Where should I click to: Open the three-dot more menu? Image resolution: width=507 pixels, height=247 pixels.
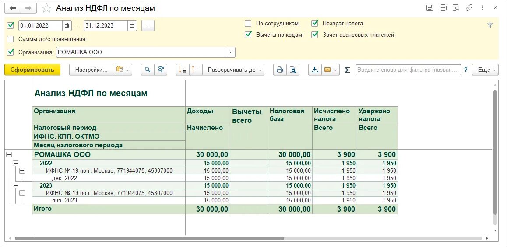tap(482, 8)
